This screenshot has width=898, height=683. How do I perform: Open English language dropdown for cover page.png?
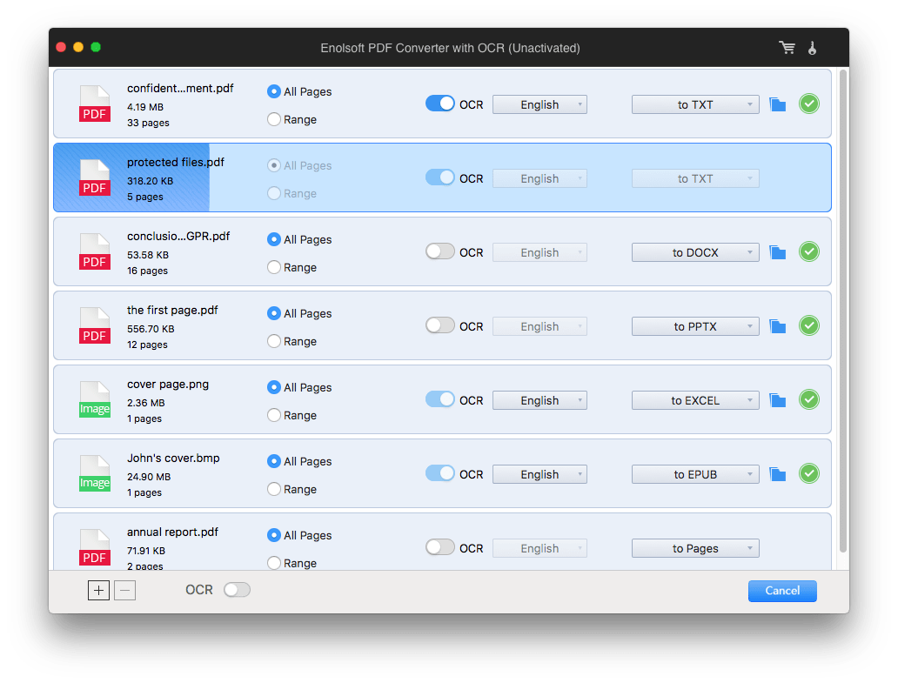point(539,400)
